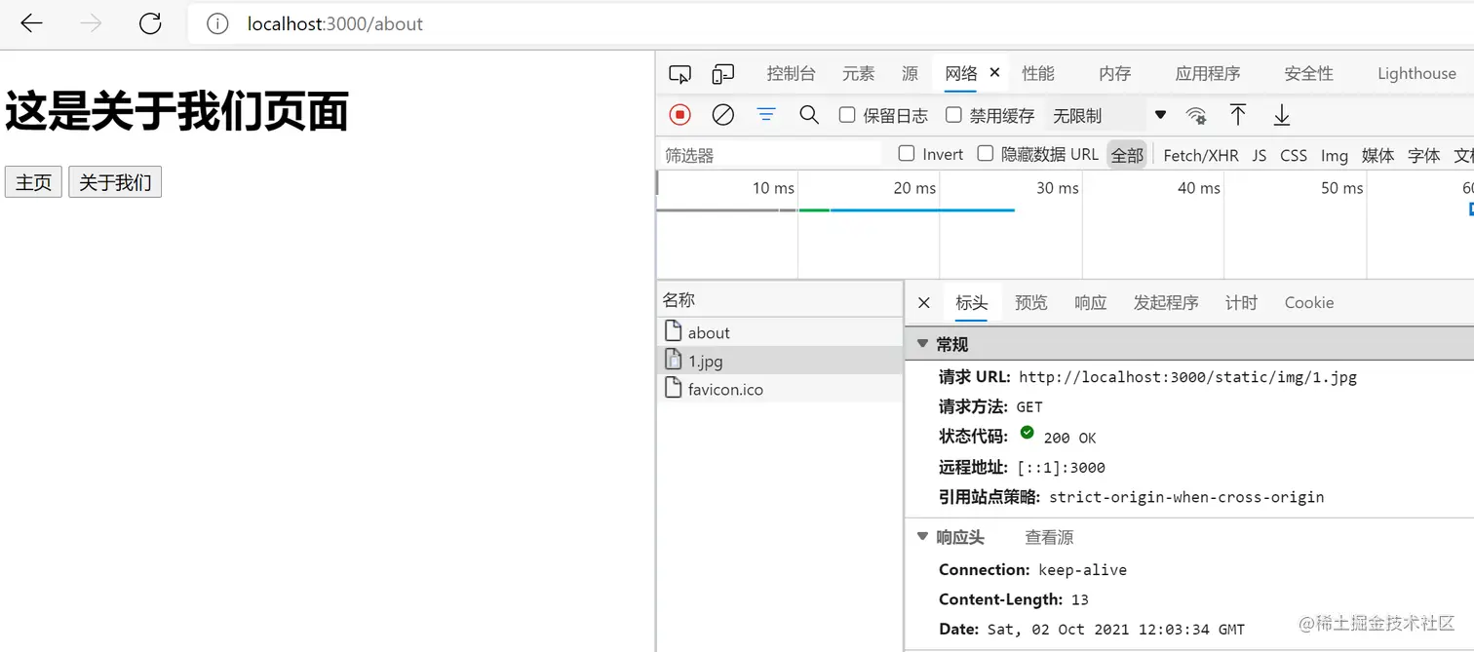Filter by Img requests
The width and height of the screenshot is (1474, 652).
click(x=1335, y=155)
